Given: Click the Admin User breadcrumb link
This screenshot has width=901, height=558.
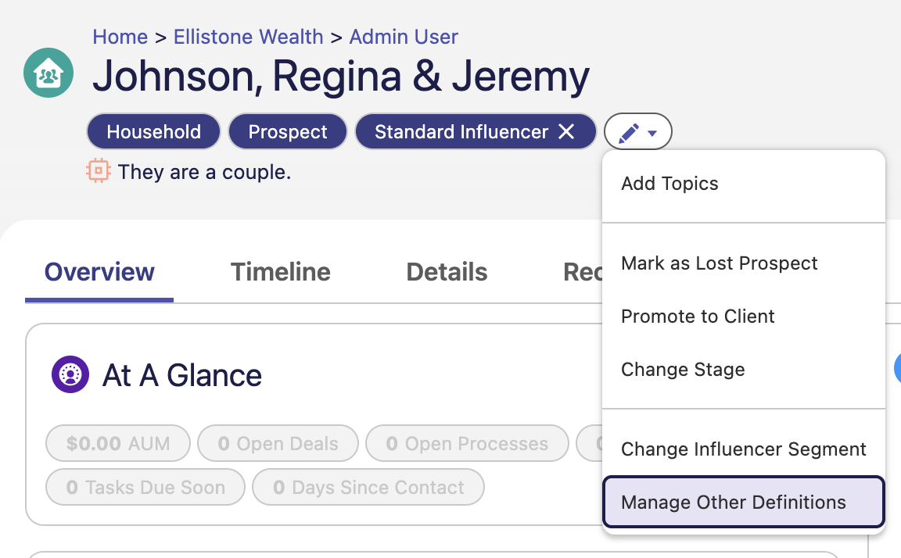Looking at the screenshot, I should (x=404, y=37).
